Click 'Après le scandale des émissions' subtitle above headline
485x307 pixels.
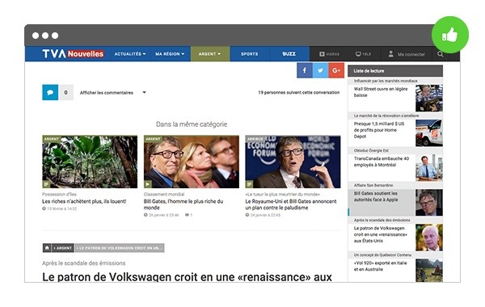tap(84, 263)
